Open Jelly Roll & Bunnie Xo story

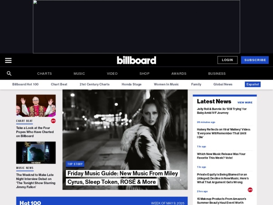tap(222, 111)
